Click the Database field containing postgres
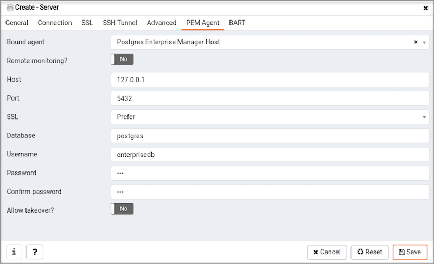 click(x=270, y=136)
